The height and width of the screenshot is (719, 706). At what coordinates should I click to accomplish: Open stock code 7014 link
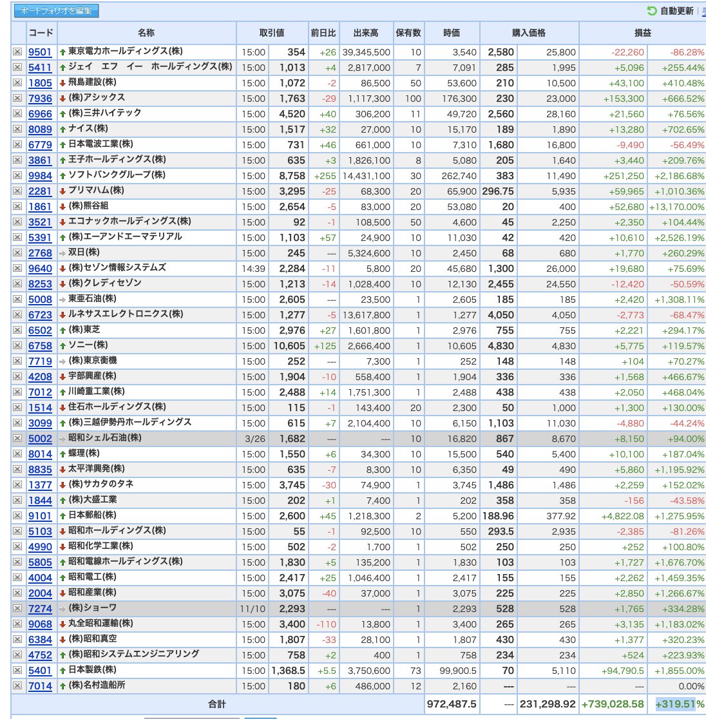point(40,686)
